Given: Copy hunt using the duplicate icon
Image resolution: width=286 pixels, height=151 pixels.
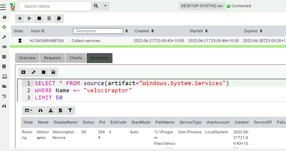Looking at the screenshot, I should pyautogui.click(x=59, y=18).
